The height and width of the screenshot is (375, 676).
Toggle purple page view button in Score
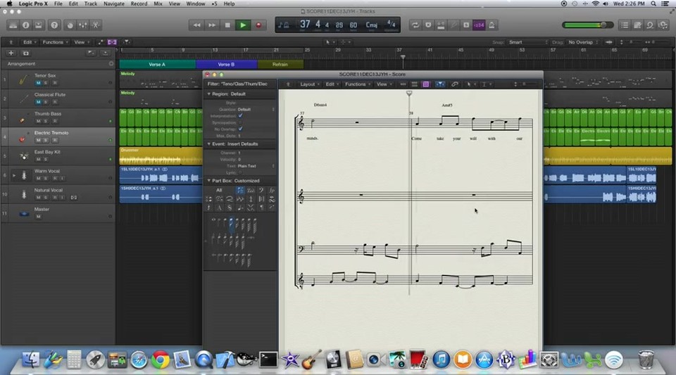[x=425, y=84]
